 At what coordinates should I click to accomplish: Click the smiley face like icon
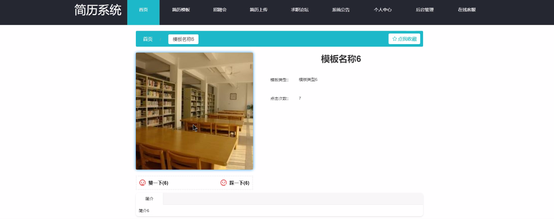(142, 183)
